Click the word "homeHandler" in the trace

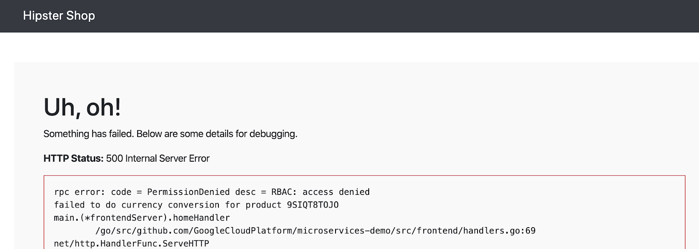click(201, 218)
